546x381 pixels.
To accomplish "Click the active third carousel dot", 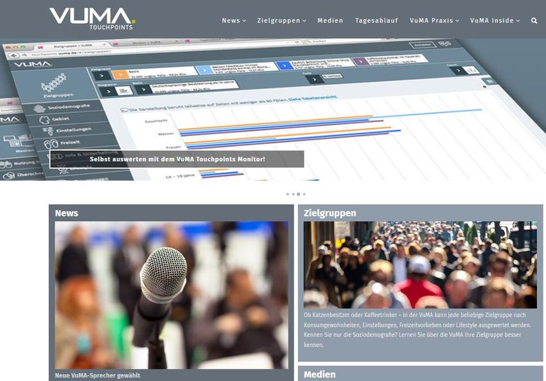I will 299,194.
